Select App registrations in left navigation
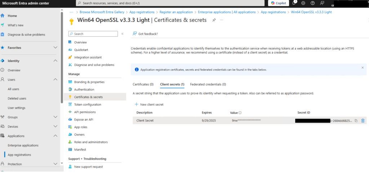Viewport: 369px width, 184px height. pyautogui.click(x=19, y=155)
